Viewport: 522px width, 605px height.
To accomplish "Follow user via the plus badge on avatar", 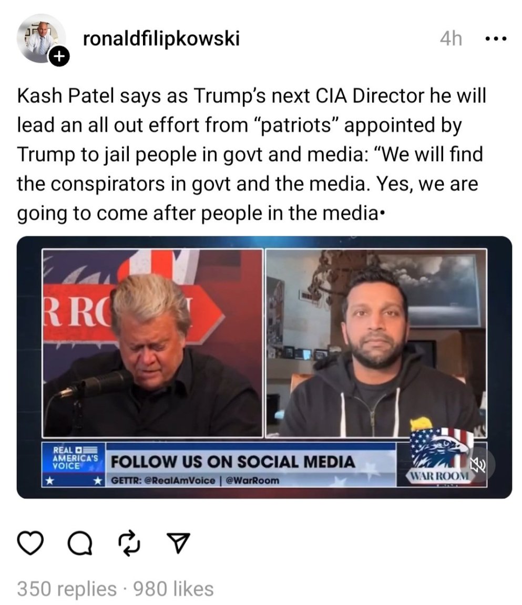I will click(x=59, y=57).
